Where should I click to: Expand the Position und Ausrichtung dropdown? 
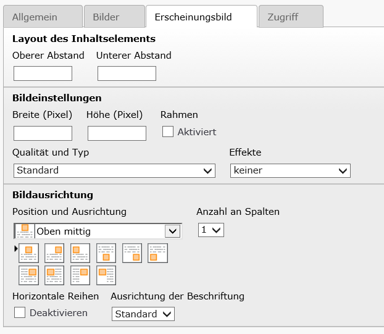(x=98, y=231)
